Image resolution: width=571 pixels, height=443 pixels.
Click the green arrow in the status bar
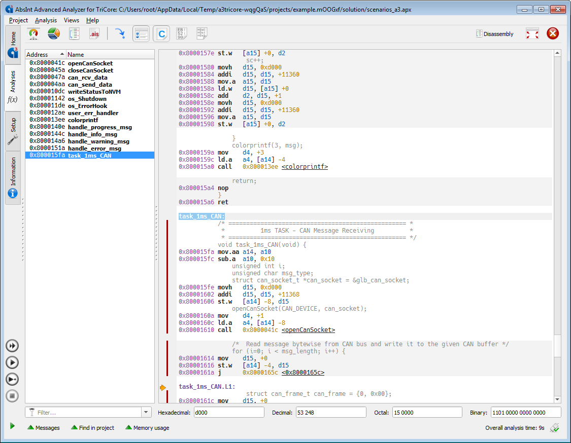point(12,426)
